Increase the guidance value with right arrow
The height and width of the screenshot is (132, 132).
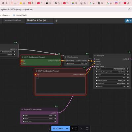[86, 63]
